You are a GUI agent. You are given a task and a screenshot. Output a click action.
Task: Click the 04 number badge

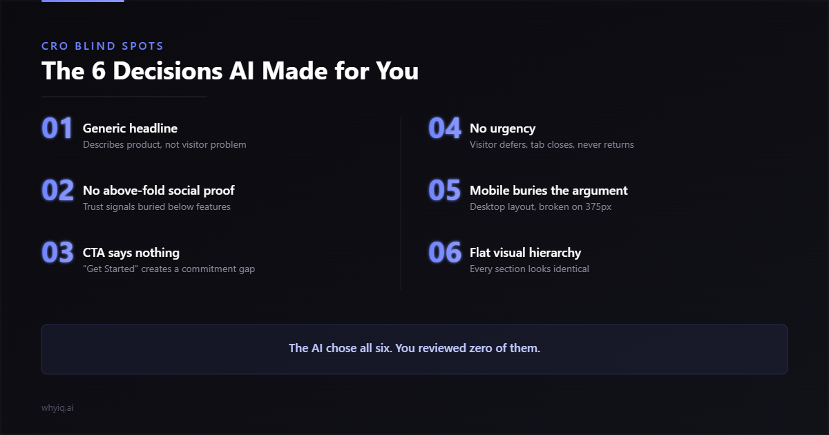445,128
